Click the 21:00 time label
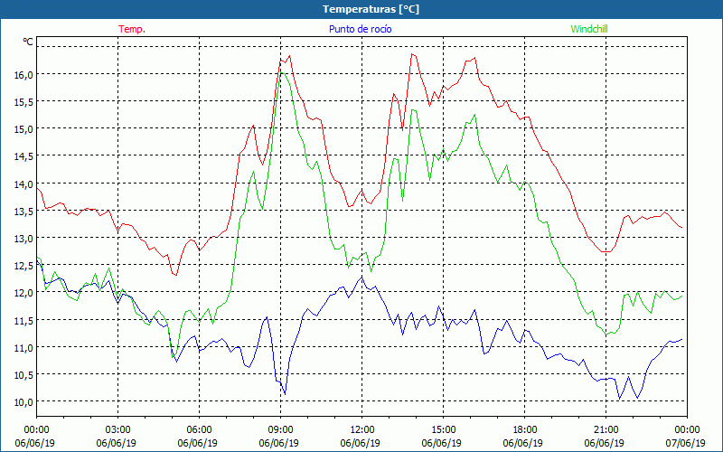The height and width of the screenshot is (452, 723). pyautogui.click(x=606, y=430)
